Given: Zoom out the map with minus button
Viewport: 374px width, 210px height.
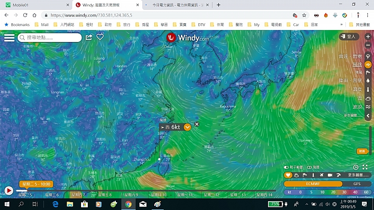Looking at the screenshot, I should coord(368,45).
